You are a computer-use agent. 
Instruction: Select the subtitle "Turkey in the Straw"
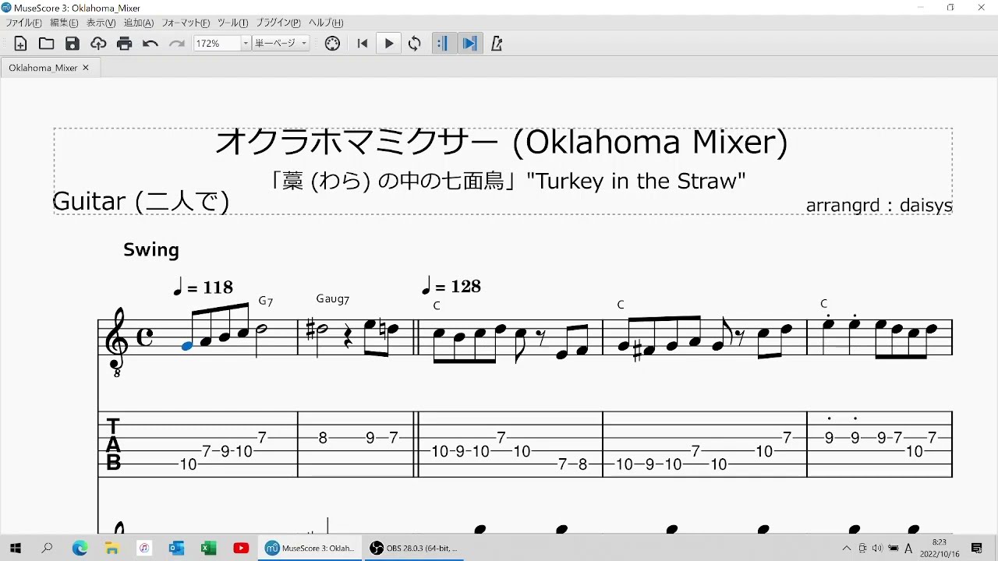(635, 182)
